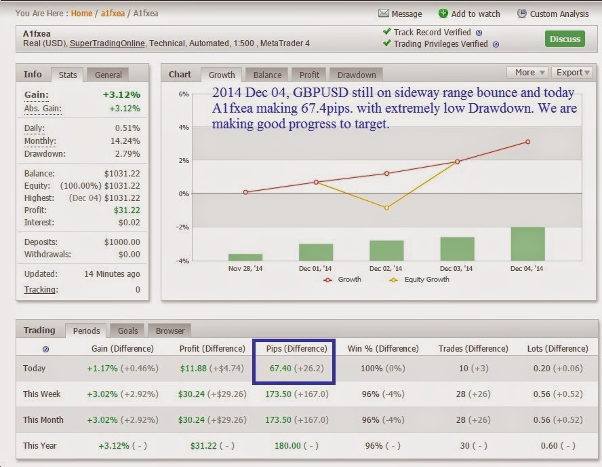Screen dimensions: 602x467
Task: Open the More dropdown in chart panel
Action: click(527, 72)
